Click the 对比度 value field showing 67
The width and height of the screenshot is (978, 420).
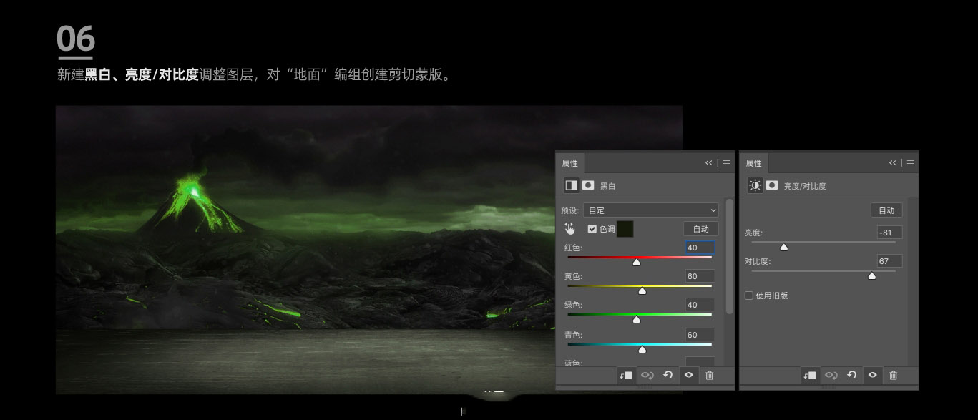pyautogui.click(x=889, y=261)
